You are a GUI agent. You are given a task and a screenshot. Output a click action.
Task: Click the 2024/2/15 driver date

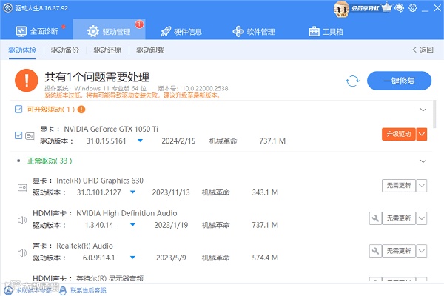[178, 141]
